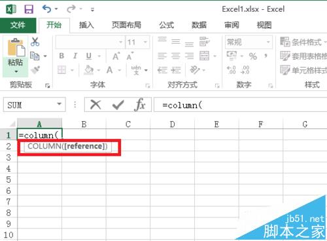The height and width of the screenshot is (241, 327).
Task: Click the Font Color letter A
Action: (110, 70)
